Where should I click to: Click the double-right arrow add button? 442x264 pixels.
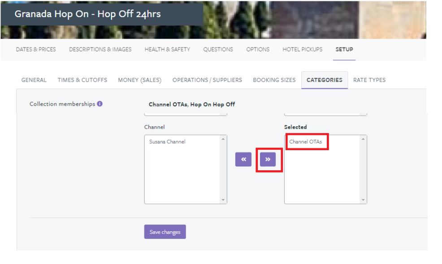click(268, 159)
